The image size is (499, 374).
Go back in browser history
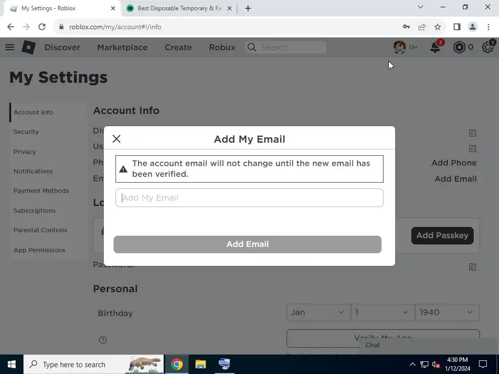11,27
